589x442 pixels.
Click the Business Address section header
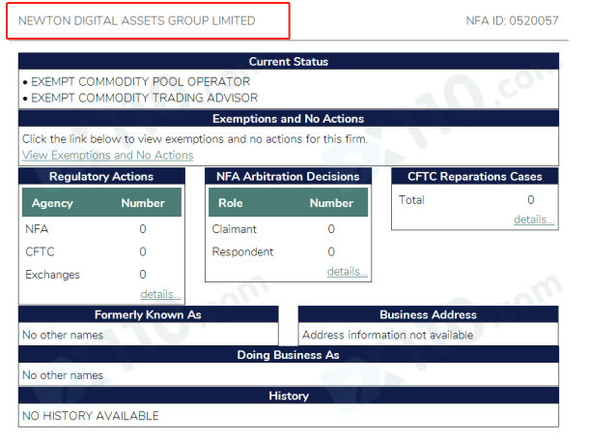[427, 315]
